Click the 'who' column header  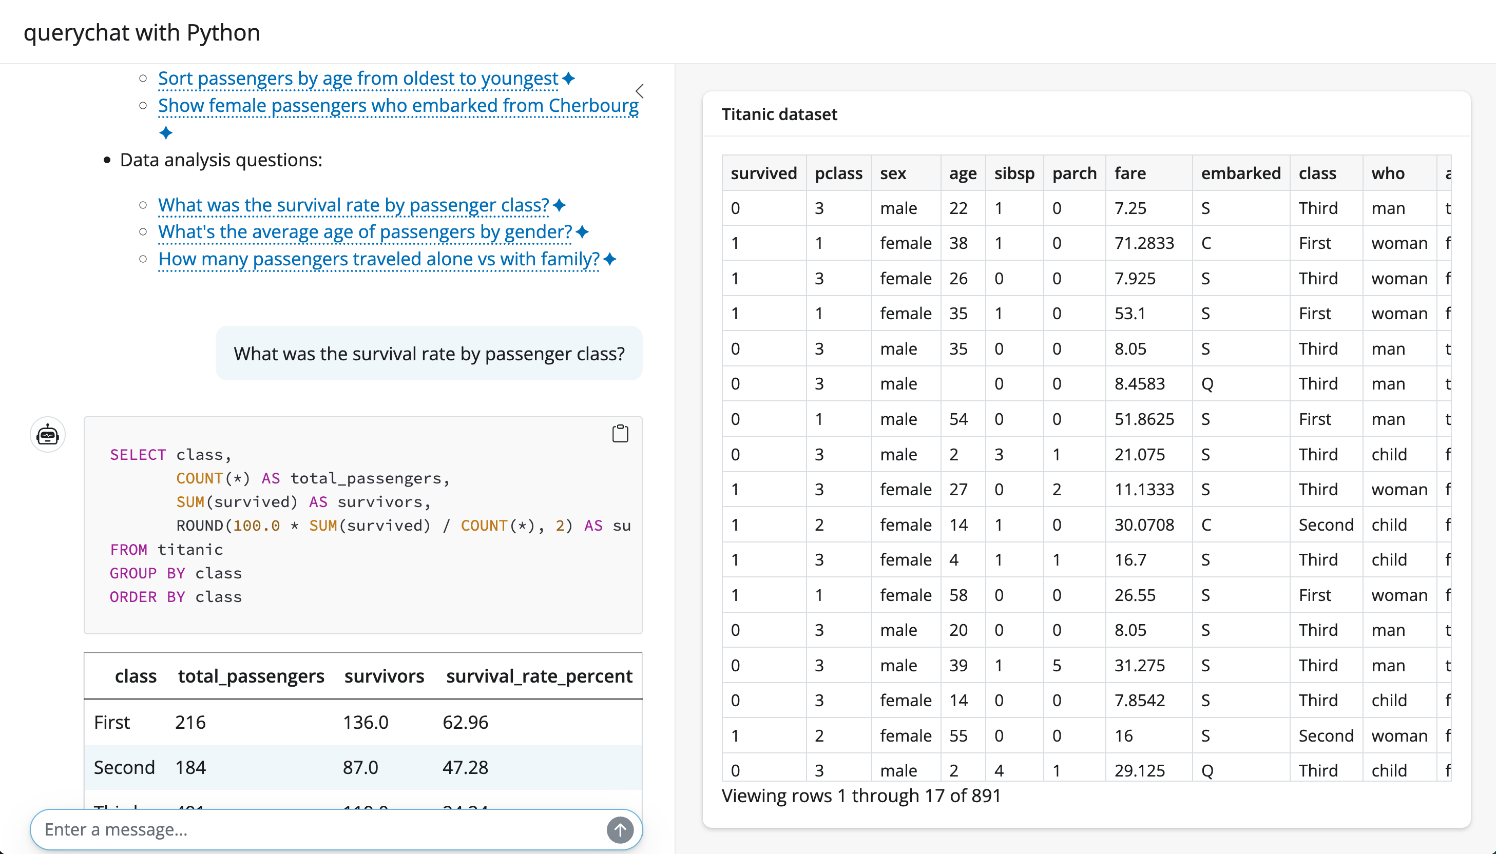click(1388, 173)
